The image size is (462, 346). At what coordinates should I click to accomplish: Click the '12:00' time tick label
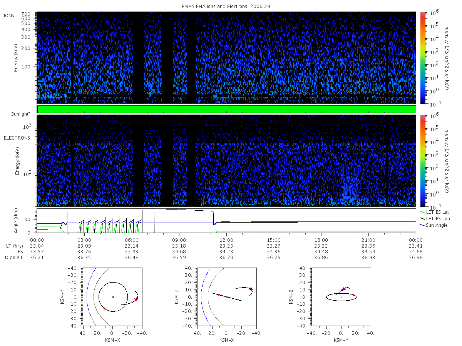tap(226, 240)
